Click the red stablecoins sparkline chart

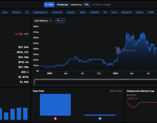pos(142,104)
